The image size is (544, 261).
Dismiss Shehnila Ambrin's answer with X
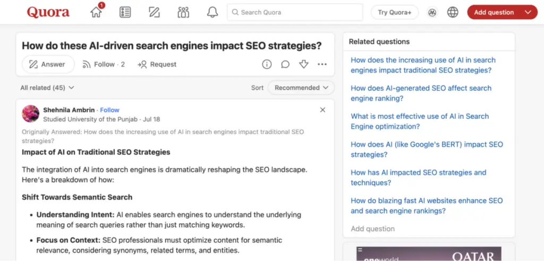pyautogui.click(x=322, y=110)
